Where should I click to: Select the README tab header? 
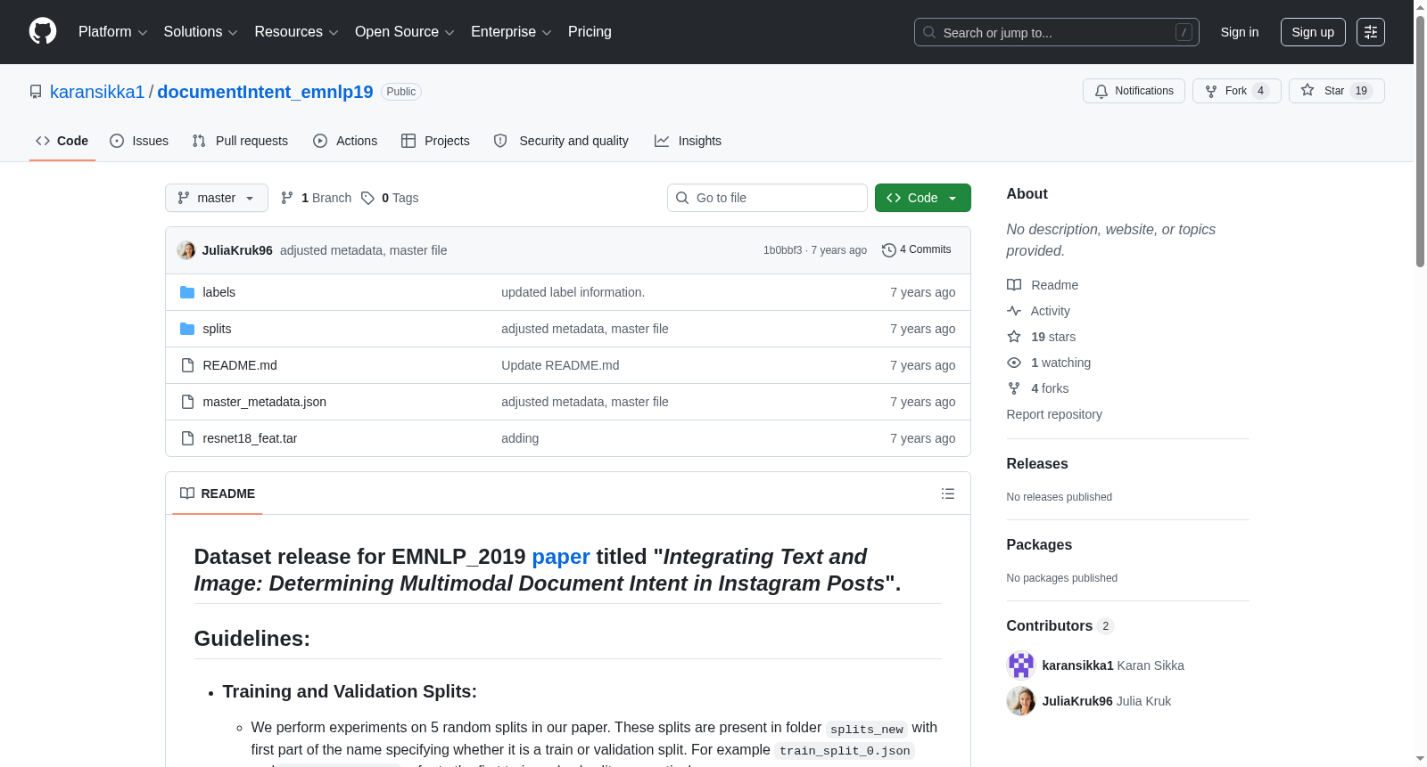coord(218,494)
